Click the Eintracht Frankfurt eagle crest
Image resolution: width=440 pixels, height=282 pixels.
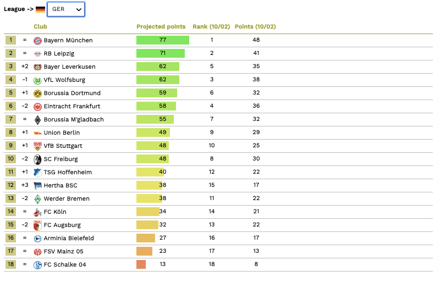coord(37,106)
